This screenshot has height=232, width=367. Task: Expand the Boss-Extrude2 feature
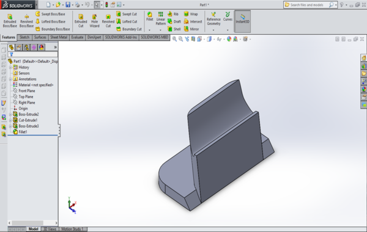coord(10,114)
